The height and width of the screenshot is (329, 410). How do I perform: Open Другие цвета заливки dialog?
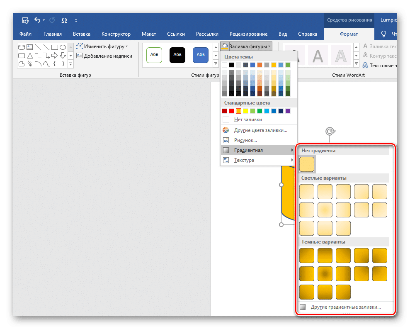click(x=259, y=130)
